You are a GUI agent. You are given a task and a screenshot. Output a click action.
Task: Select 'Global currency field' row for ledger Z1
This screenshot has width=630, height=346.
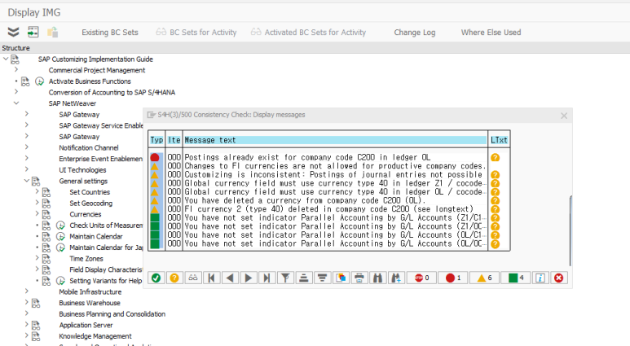[x=335, y=183]
